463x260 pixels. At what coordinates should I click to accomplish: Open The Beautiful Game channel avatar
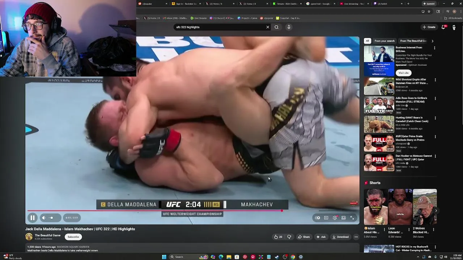coord(29,237)
